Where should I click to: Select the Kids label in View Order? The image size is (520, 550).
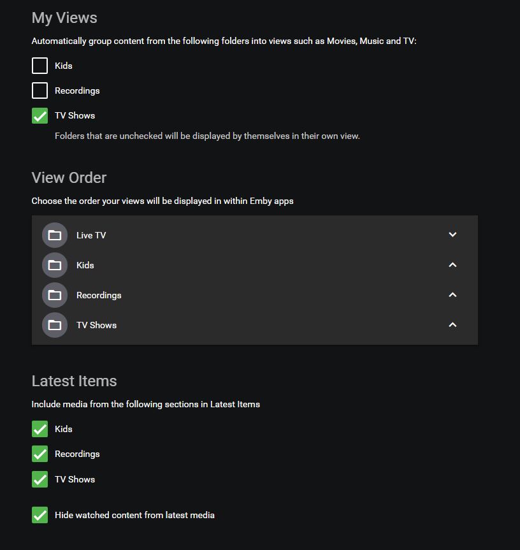pos(85,265)
